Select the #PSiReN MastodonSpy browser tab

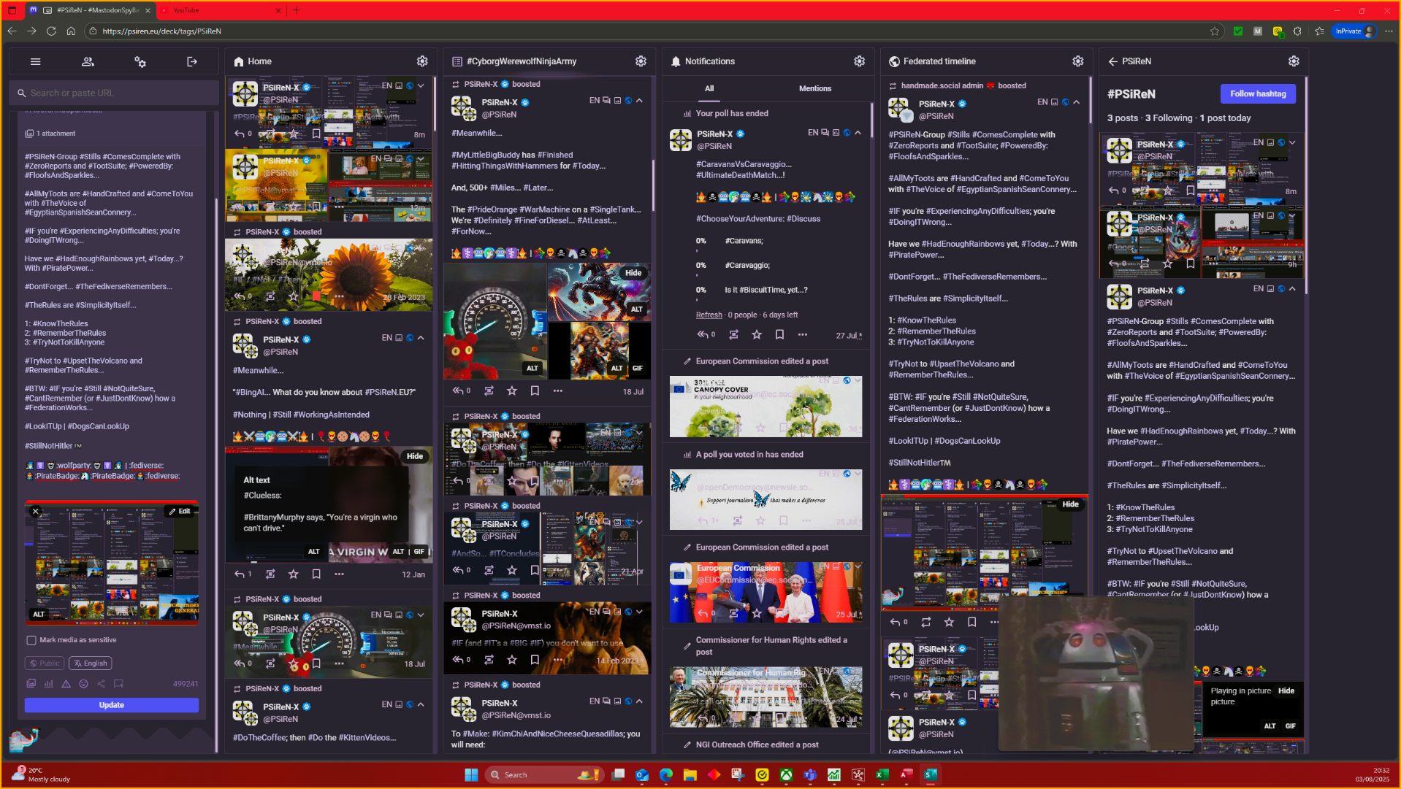(x=89, y=10)
